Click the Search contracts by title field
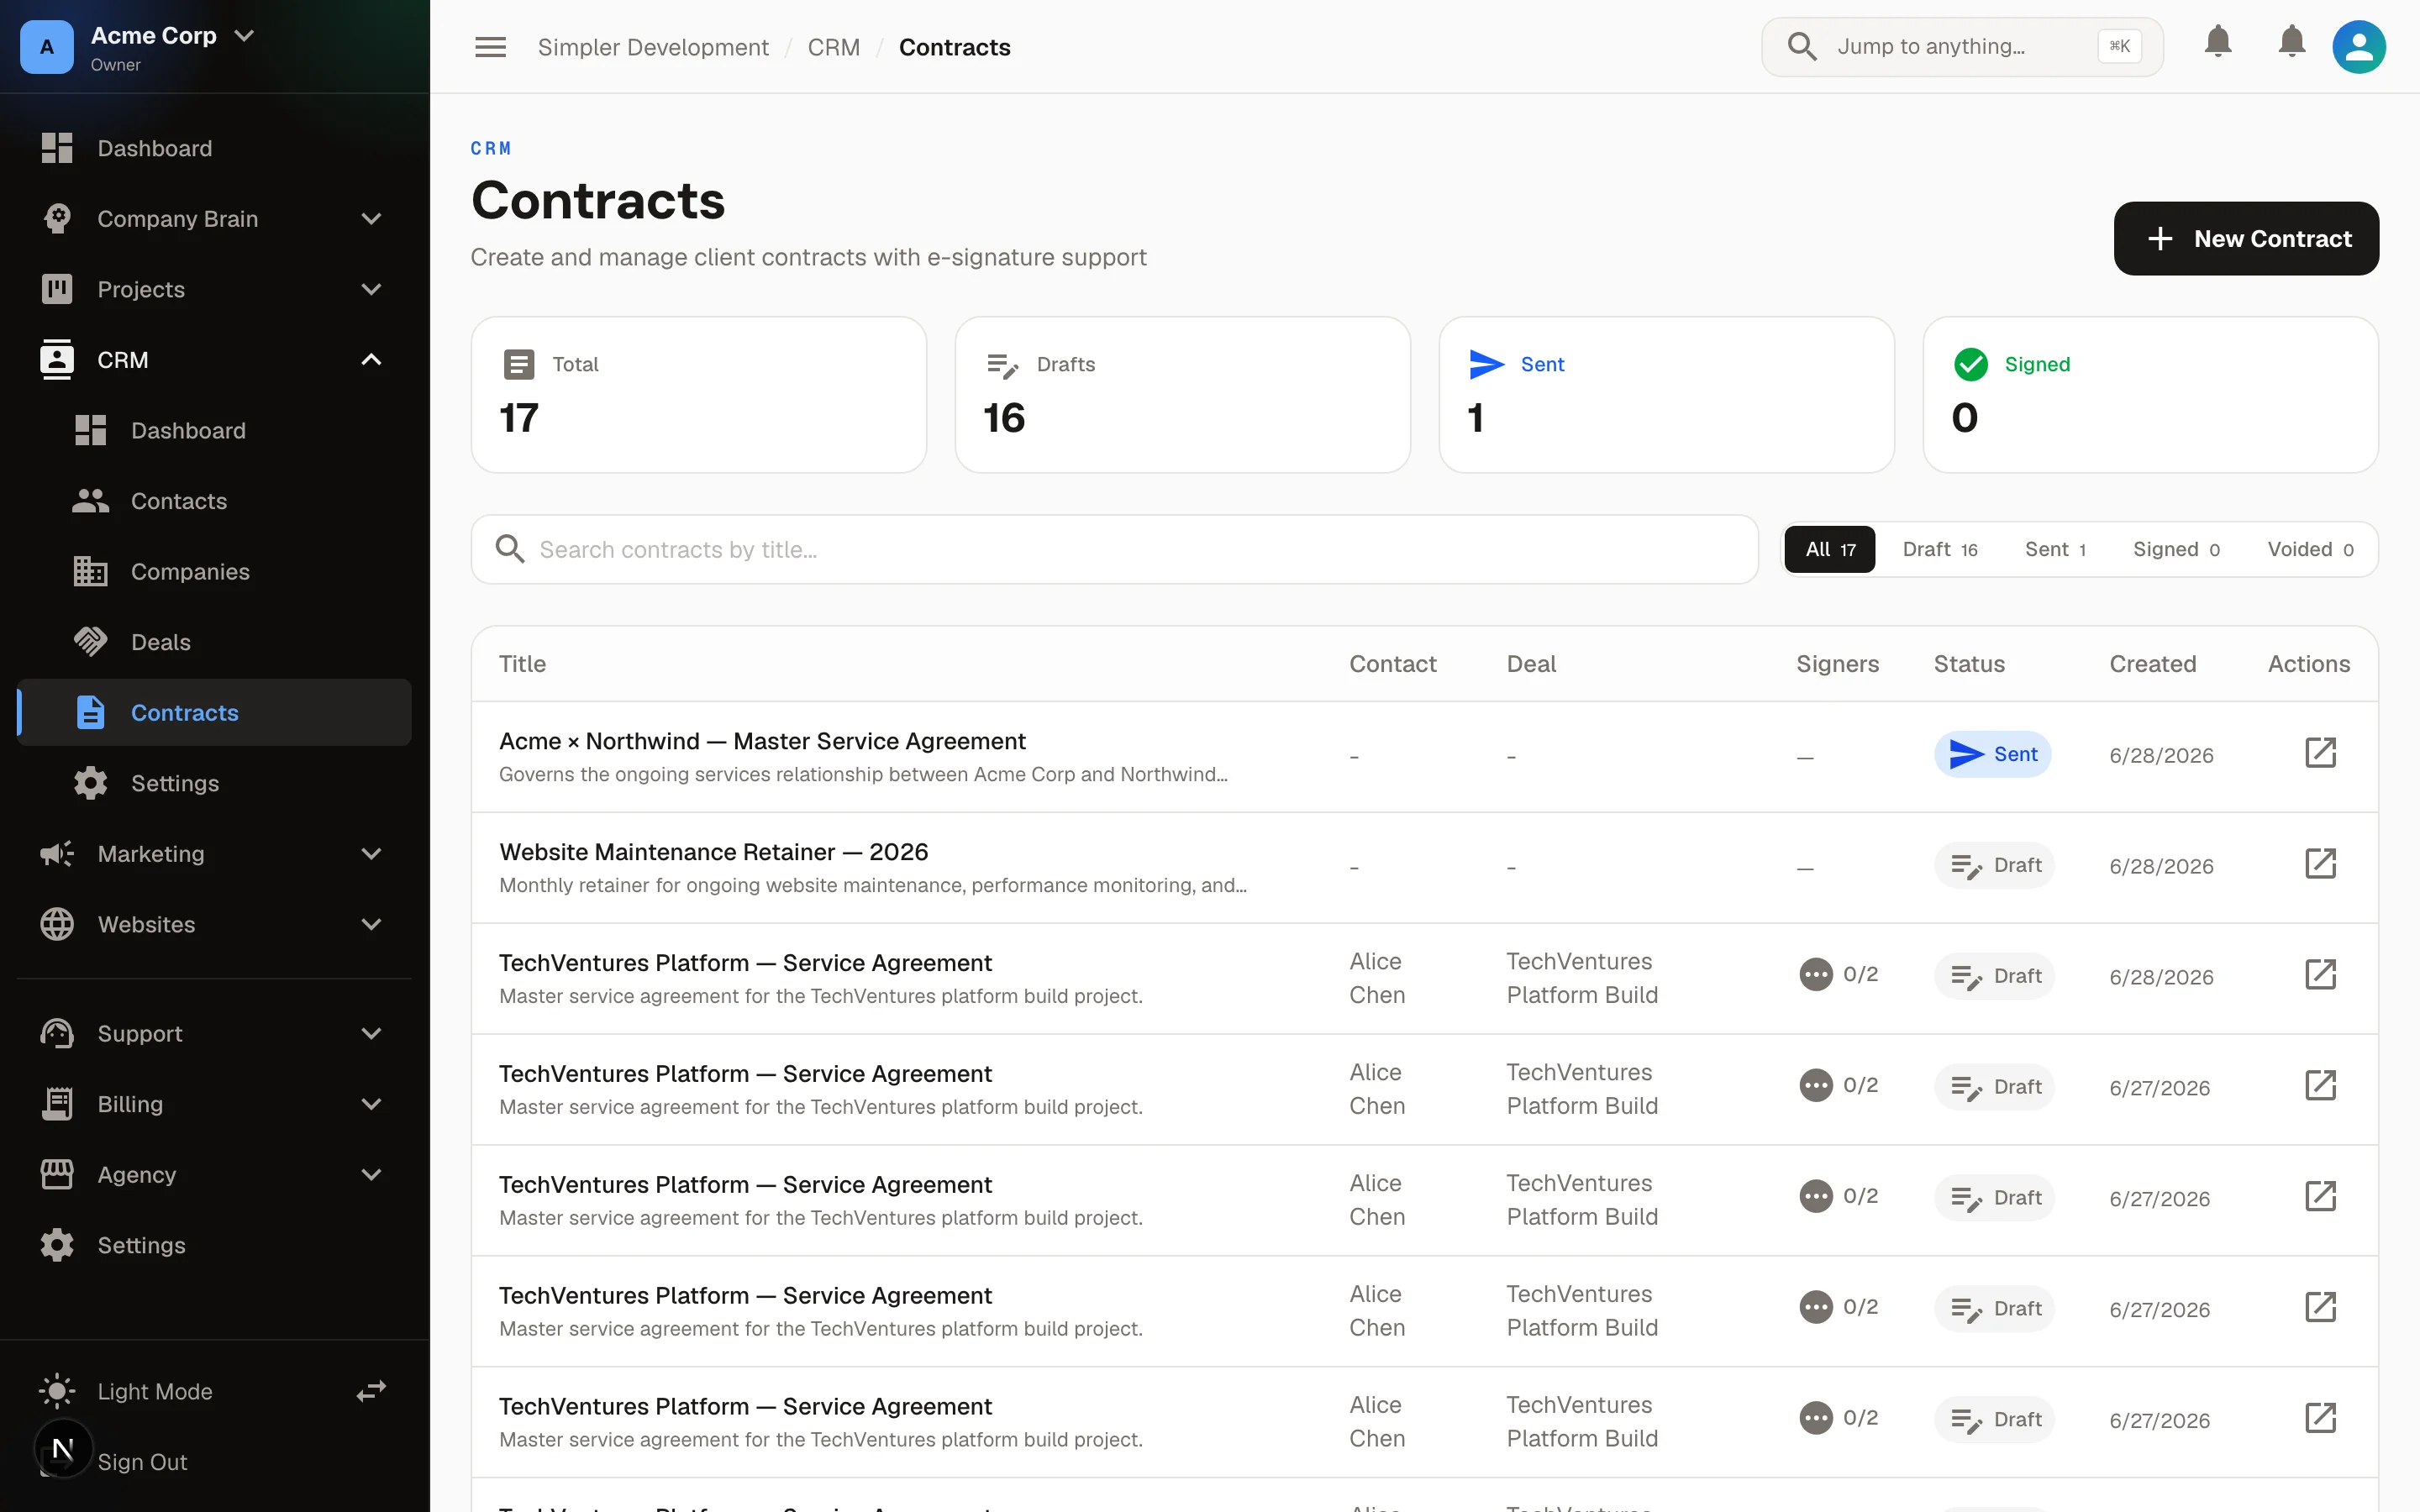The image size is (2420, 1512). click(x=1114, y=549)
